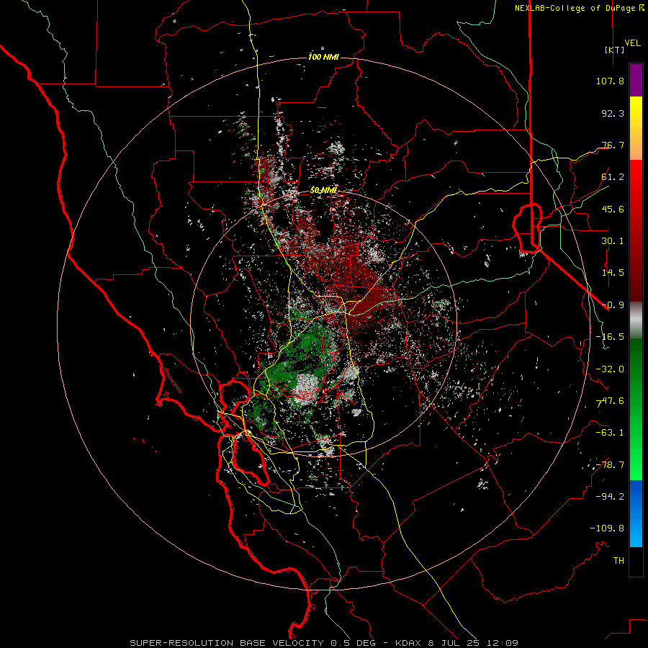This screenshot has height=648, width=648.
Task: Click the TH legend label
Action: (x=618, y=561)
